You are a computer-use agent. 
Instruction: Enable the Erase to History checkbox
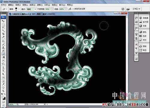(73, 9)
